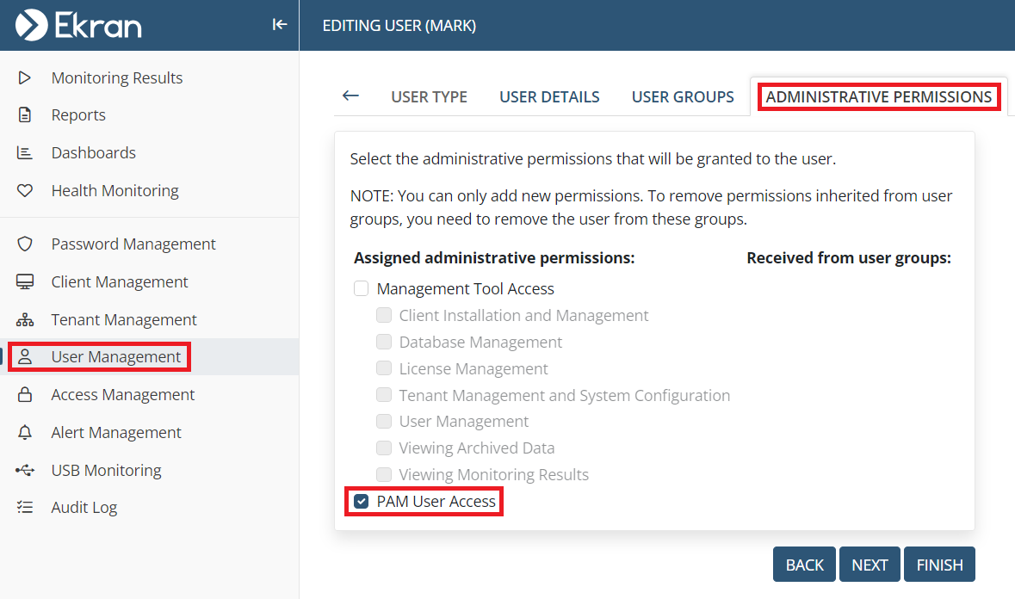Switch to the User Details tab

point(549,97)
